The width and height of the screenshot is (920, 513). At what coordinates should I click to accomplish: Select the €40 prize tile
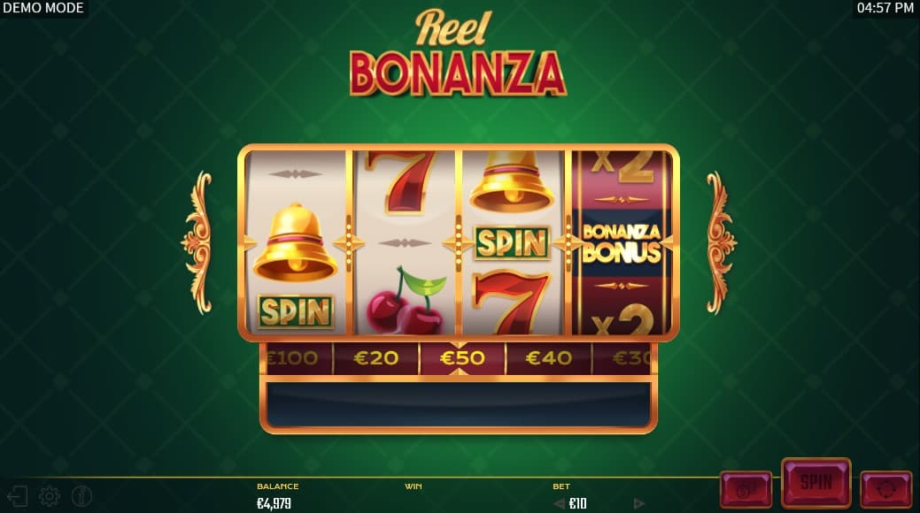pos(549,357)
